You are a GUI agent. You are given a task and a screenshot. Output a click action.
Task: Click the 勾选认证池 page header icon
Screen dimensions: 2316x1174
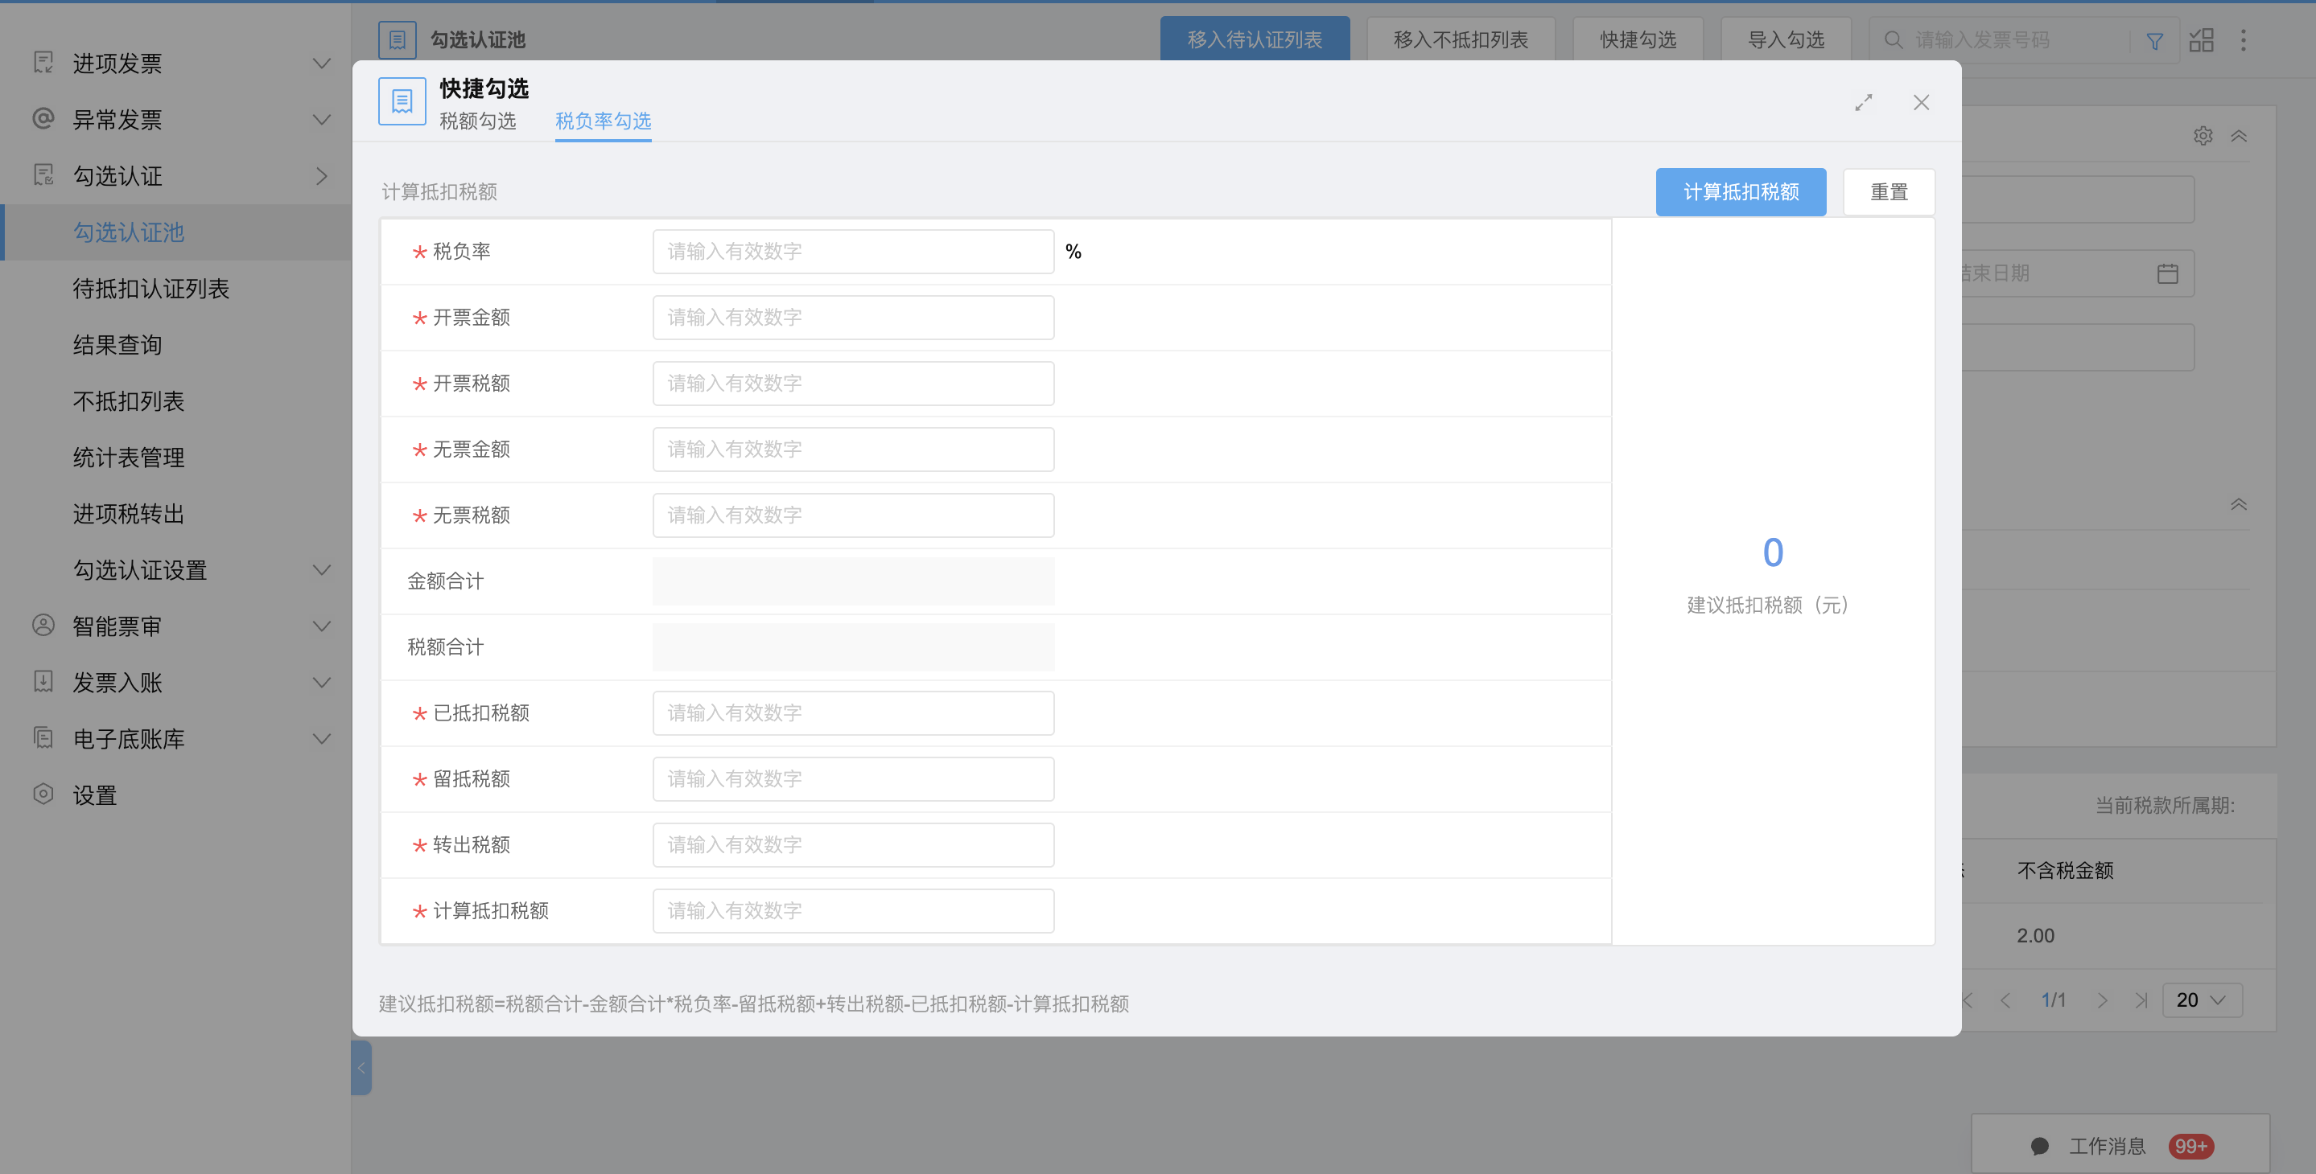398,39
